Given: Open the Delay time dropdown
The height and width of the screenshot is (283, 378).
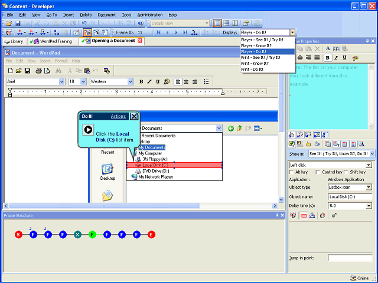Looking at the screenshot, I should tap(369, 206).
